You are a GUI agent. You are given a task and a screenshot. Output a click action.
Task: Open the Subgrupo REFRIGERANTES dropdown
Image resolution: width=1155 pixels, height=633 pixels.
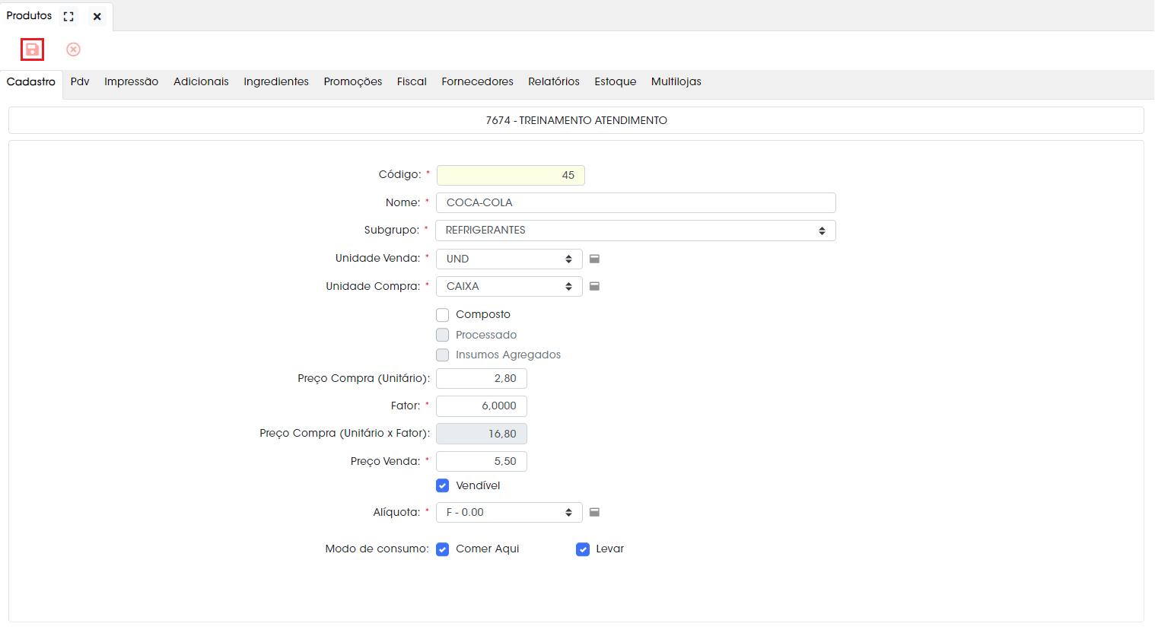(635, 231)
